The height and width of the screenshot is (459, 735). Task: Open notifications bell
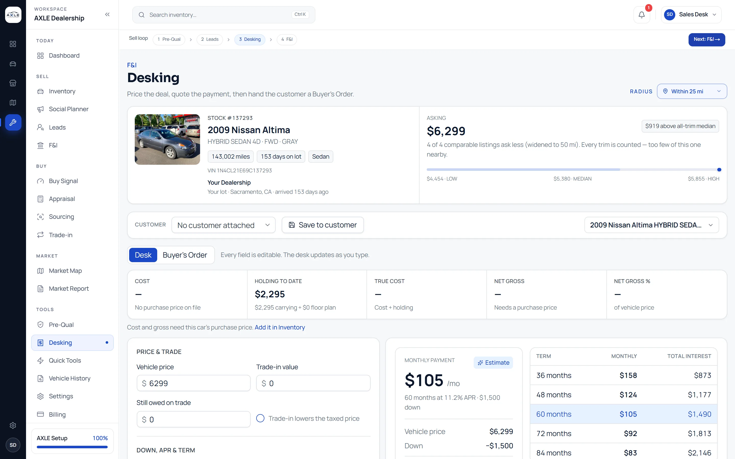641,15
